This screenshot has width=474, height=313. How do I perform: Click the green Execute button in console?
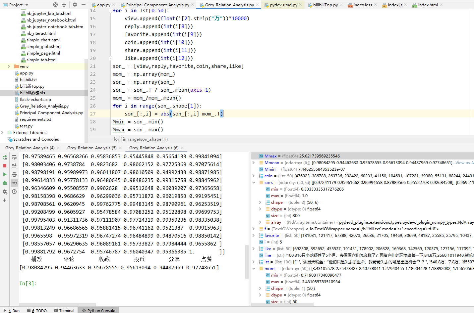(5, 174)
